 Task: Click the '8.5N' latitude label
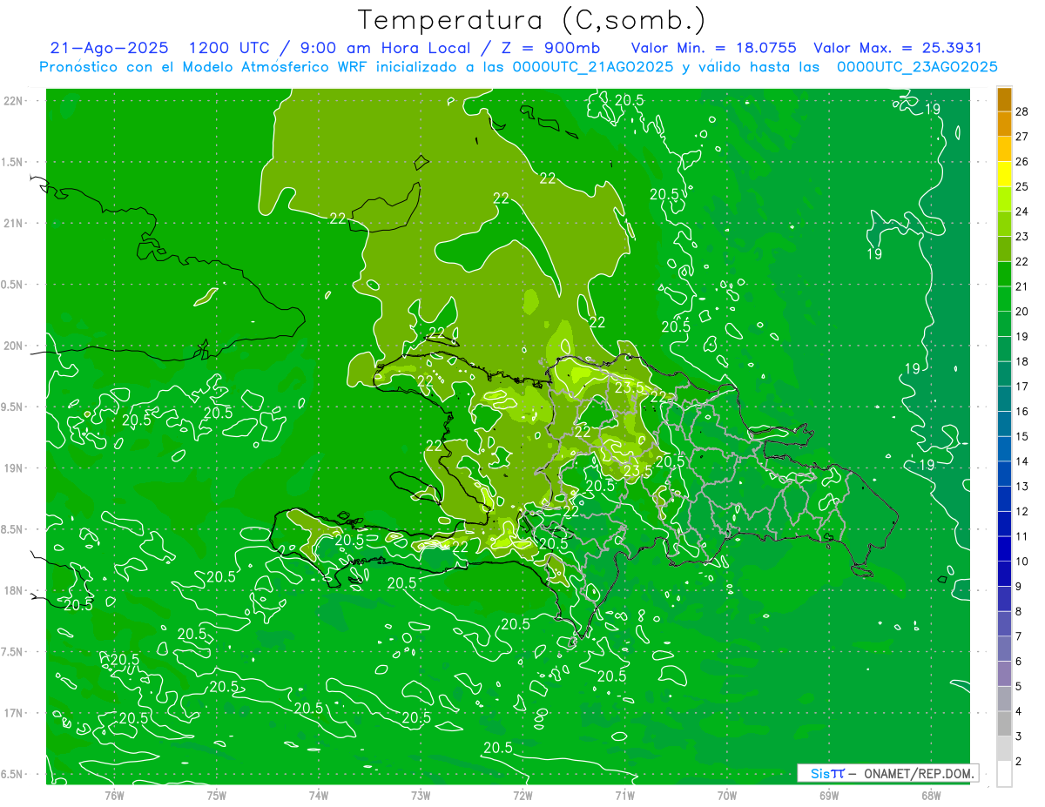click(x=13, y=530)
